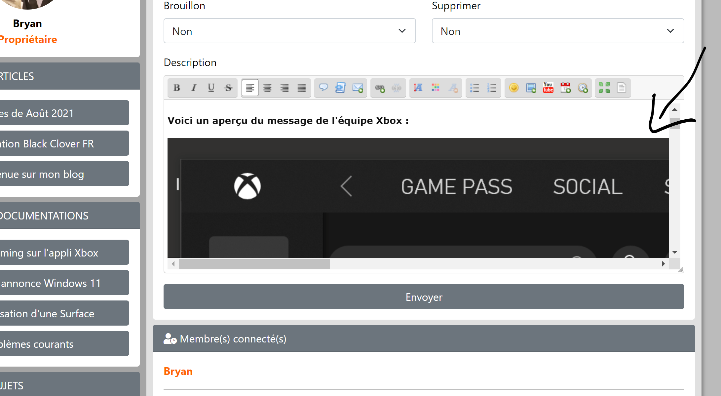Insert an image into description

click(x=531, y=88)
